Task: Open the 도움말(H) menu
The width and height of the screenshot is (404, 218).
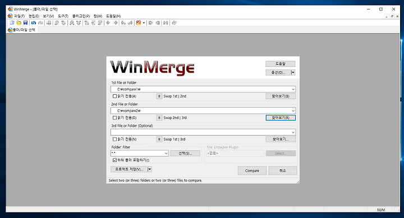Action: coord(113,16)
